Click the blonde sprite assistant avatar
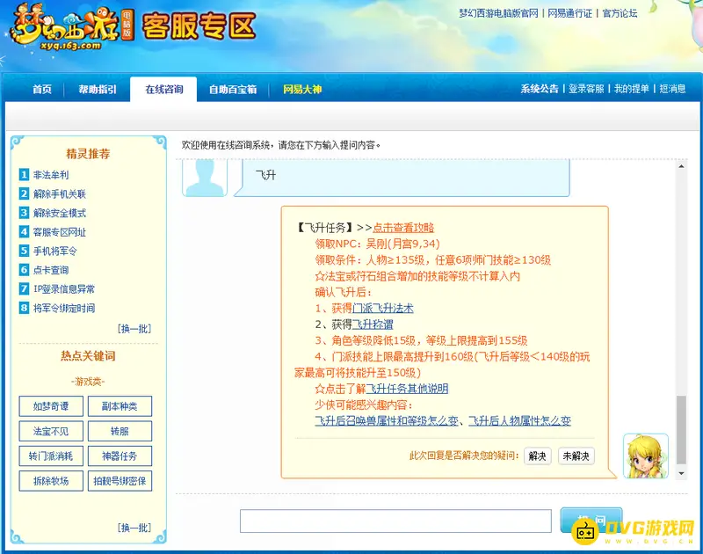This screenshot has width=703, height=554. pyautogui.click(x=646, y=456)
